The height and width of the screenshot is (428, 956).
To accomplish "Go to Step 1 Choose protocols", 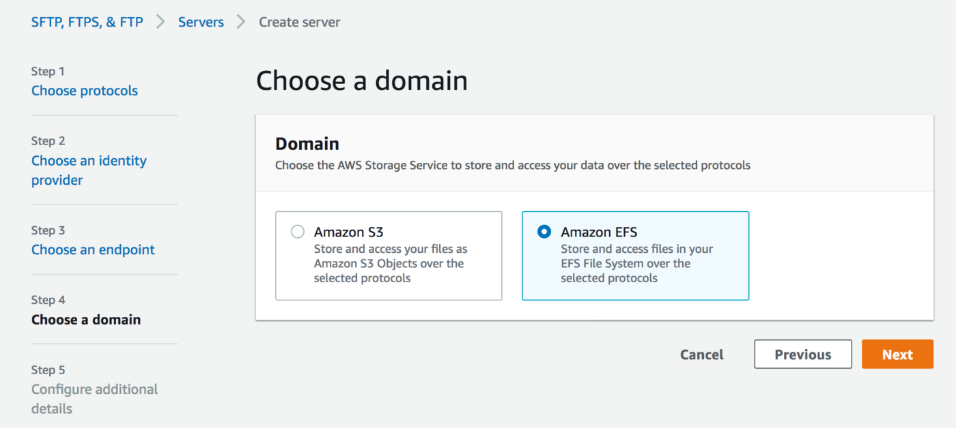I will pos(84,90).
